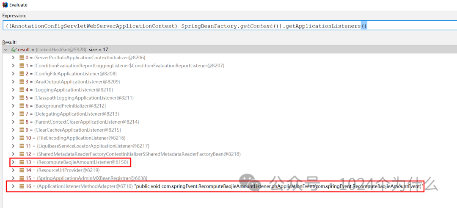Expand entry 5 ClasspathLoggingApplicationListener

point(13,97)
